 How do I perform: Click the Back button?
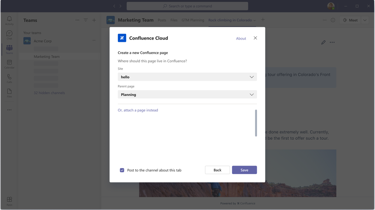point(217,170)
